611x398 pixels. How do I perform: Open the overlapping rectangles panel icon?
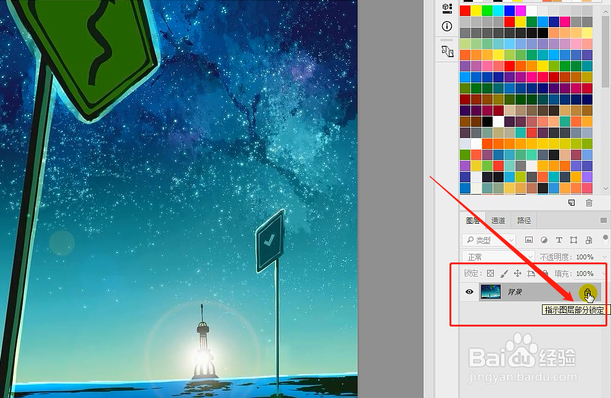click(447, 51)
